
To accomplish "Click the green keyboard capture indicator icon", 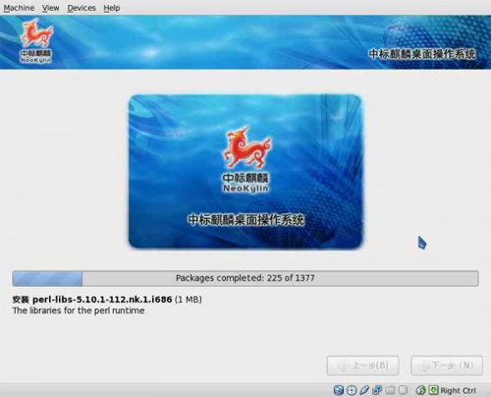I will tap(434, 390).
